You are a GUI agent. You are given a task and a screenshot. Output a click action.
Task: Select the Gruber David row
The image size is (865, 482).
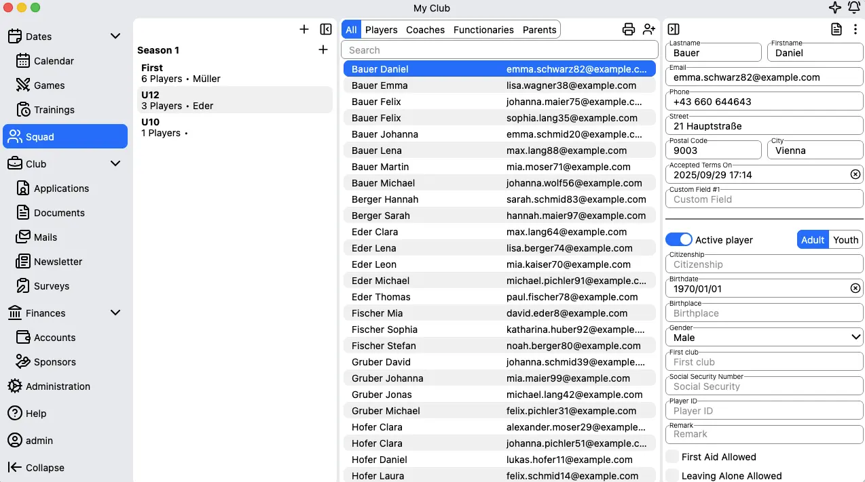click(x=500, y=362)
